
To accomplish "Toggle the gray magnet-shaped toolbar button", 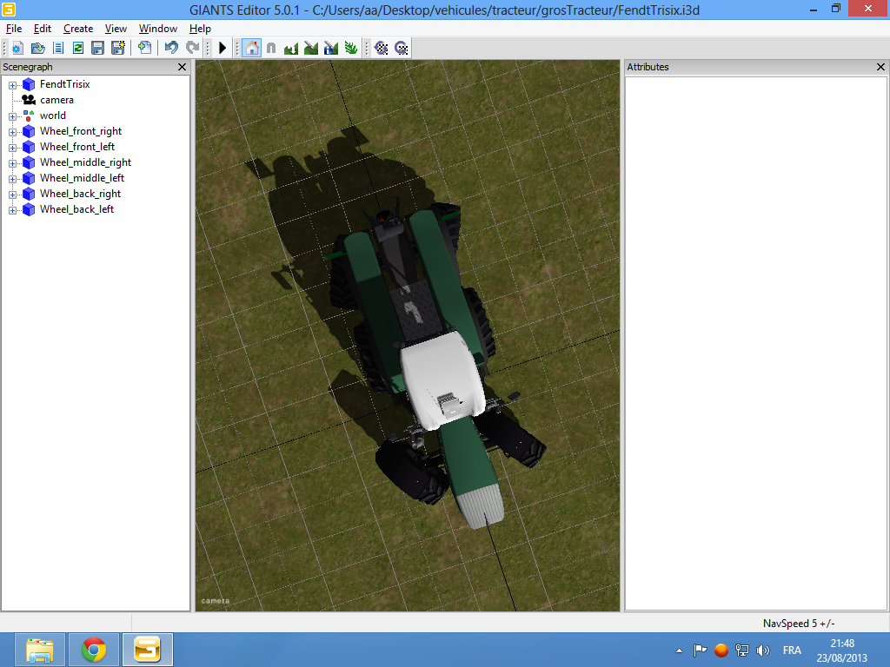I will coord(271,49).
